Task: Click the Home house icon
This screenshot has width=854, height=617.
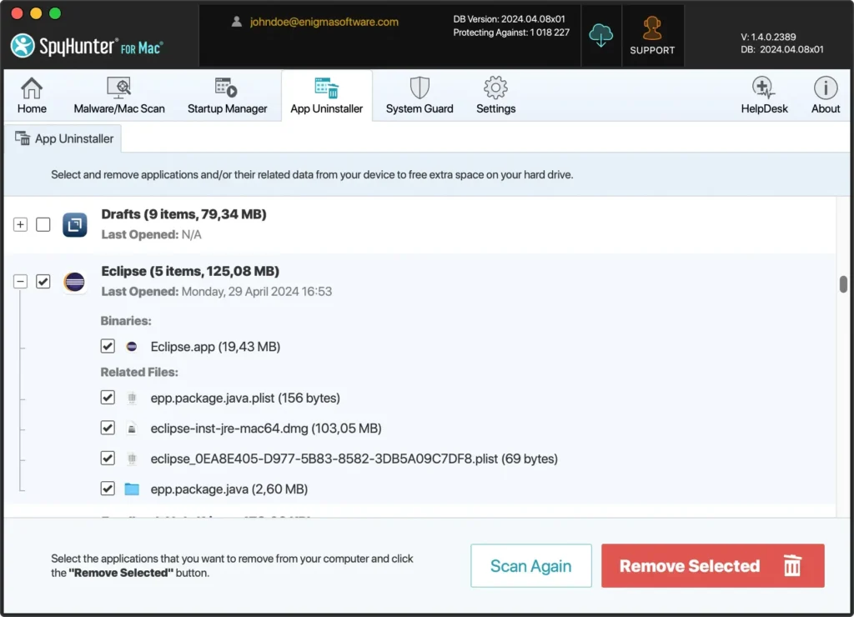Action: [x=32, y=88]
